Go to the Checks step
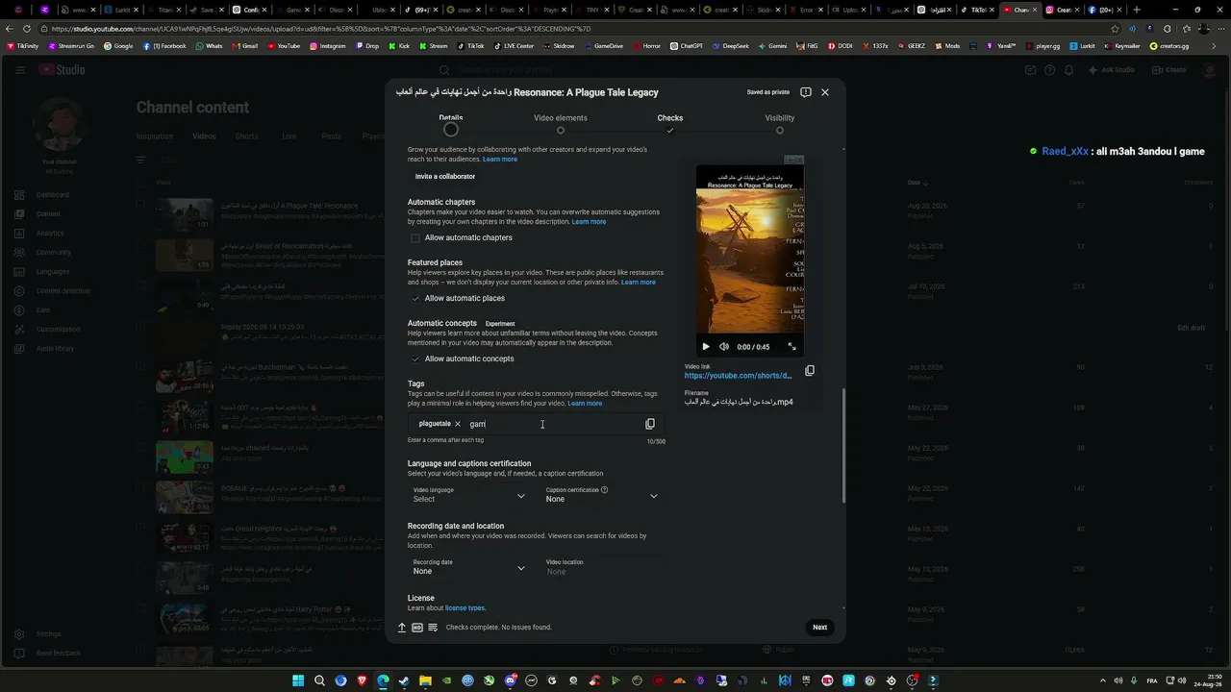The image size is (1231, 692). (x=670, y=123)
